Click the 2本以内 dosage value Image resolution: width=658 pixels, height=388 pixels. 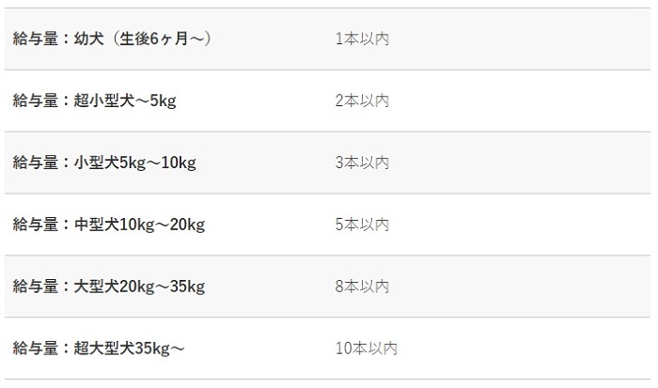point(362,101)
